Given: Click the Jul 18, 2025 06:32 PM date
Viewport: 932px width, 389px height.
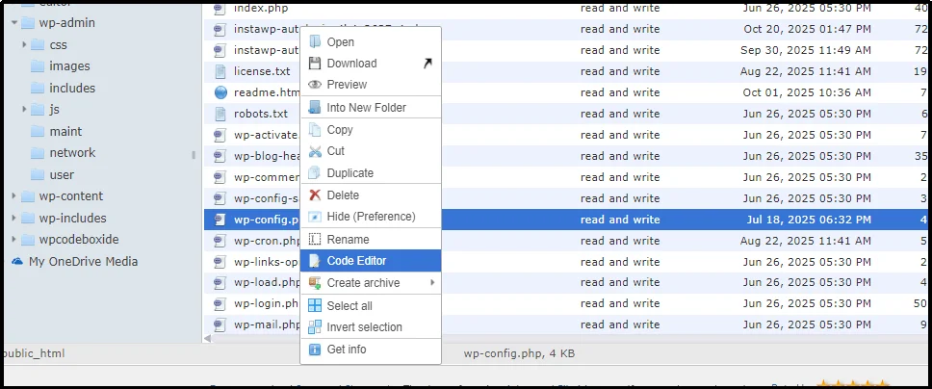Looking at the screenshot, I should point(809,220).
